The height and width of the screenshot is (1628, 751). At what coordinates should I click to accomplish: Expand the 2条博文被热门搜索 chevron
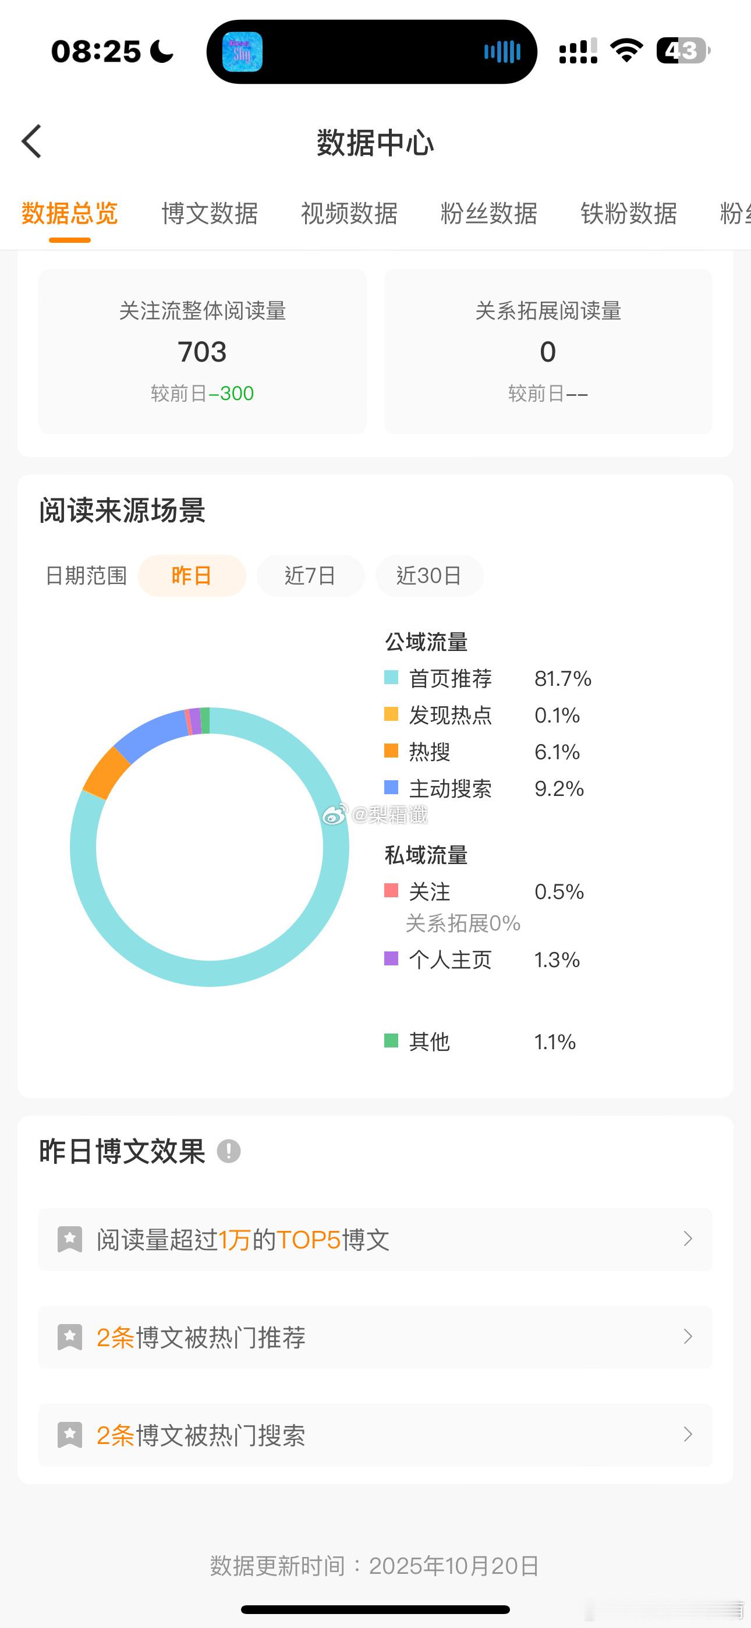(x=688, y=1435)
